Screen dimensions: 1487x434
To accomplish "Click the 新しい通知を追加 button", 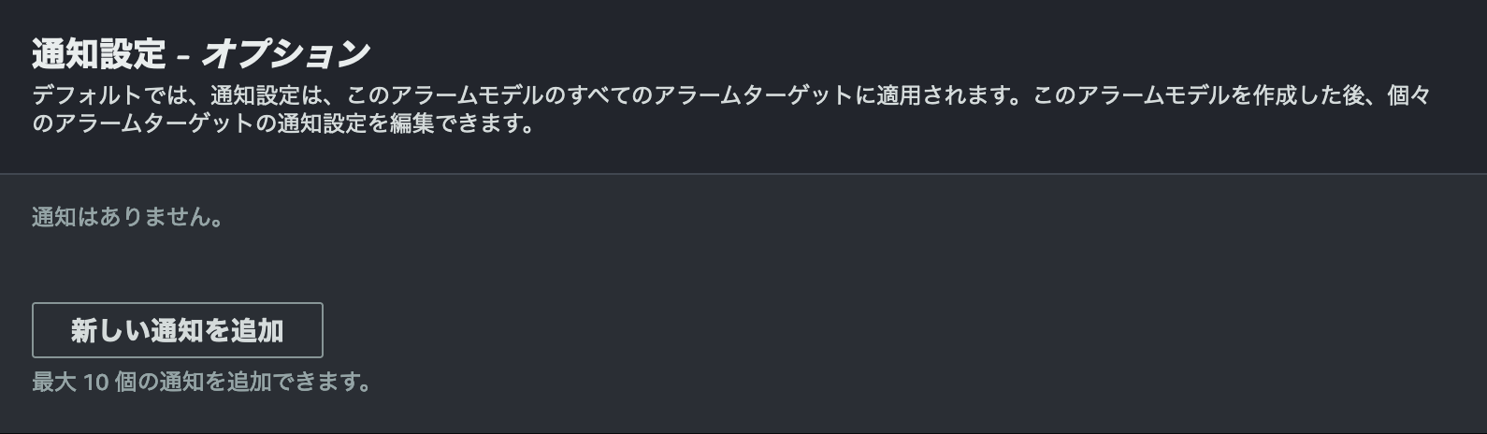I will coord(178,330).
